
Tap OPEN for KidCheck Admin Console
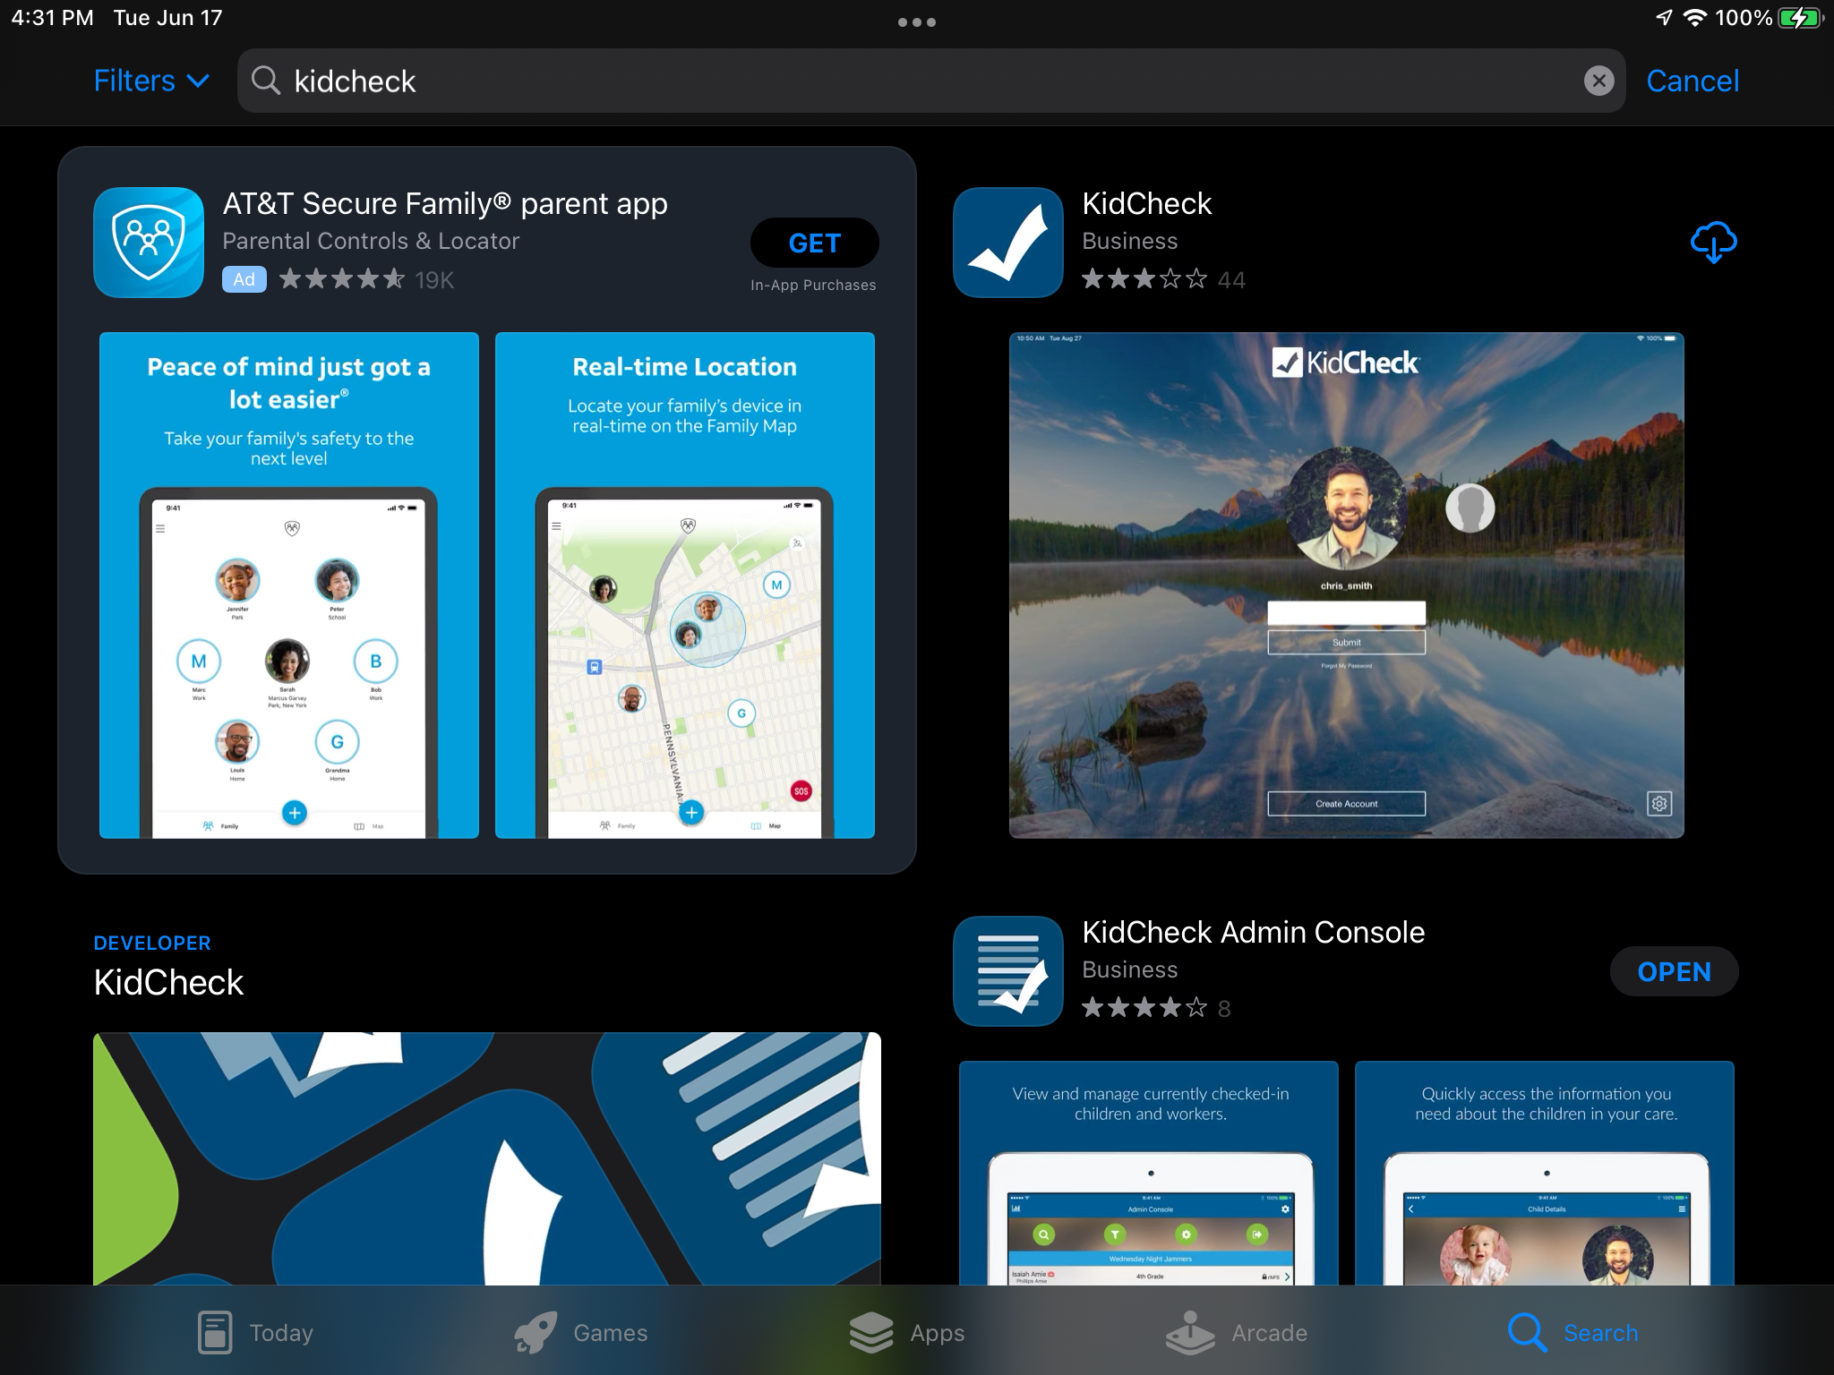1674,971
